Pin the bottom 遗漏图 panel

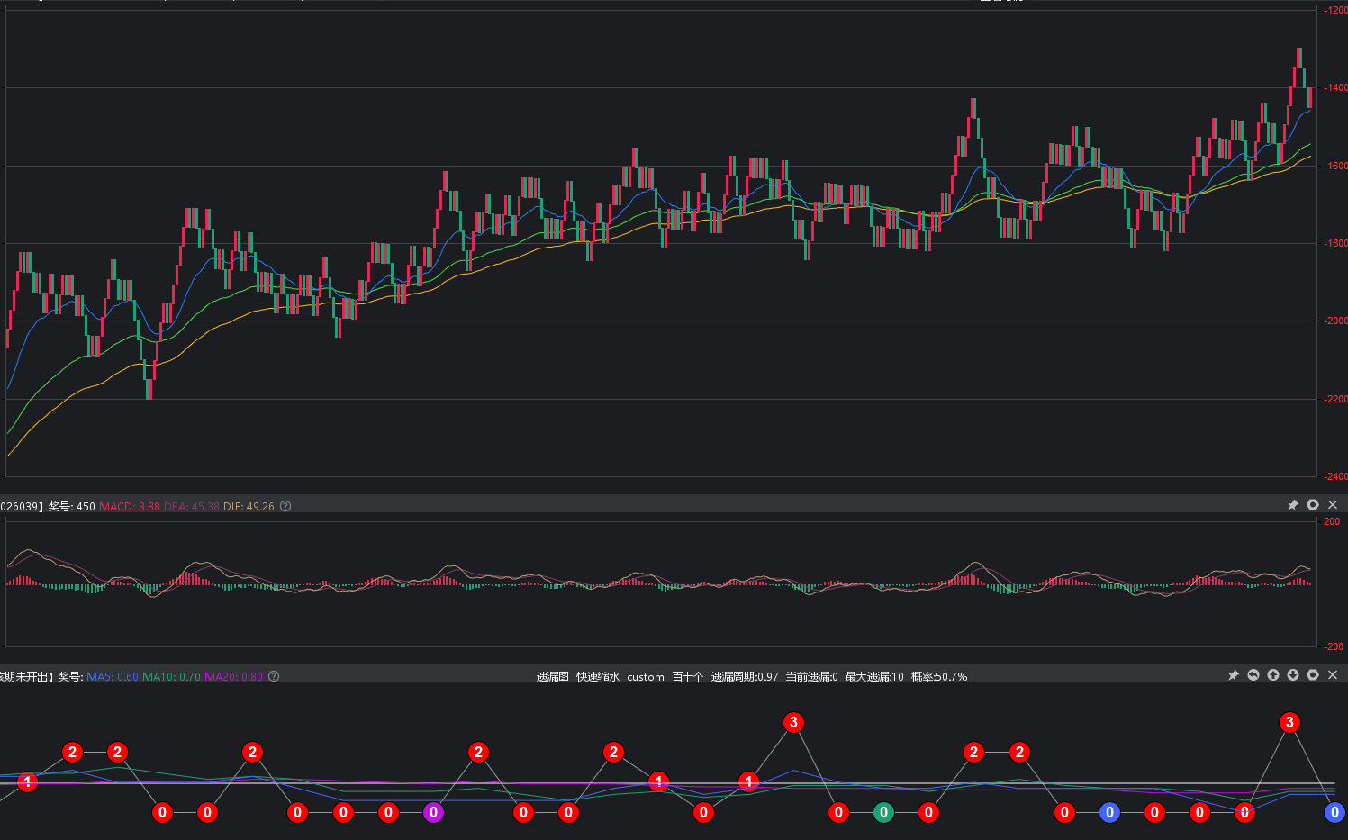[x=1234, y=675]
